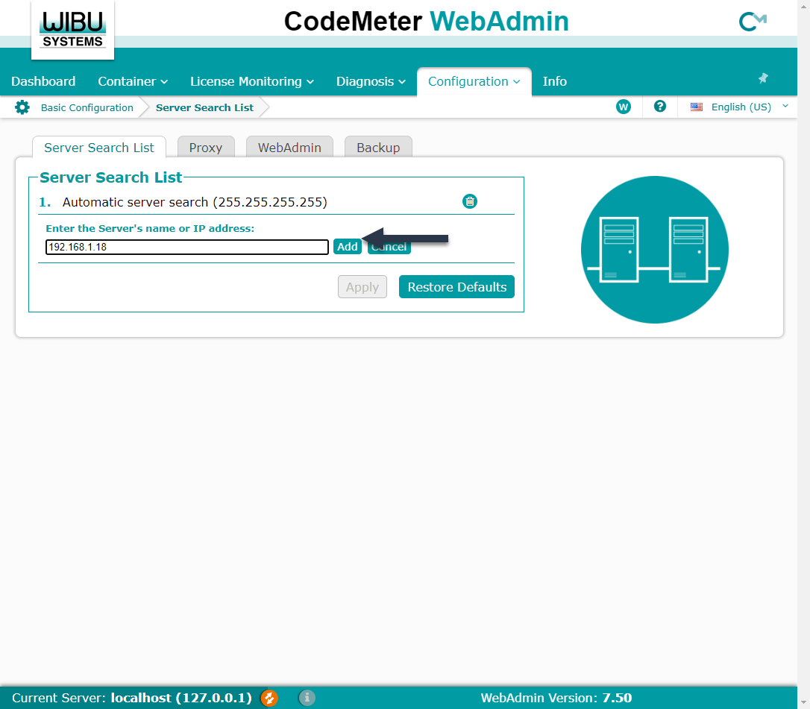Switch to the Backup tab
Screen dimensions: 810x709
378,148
